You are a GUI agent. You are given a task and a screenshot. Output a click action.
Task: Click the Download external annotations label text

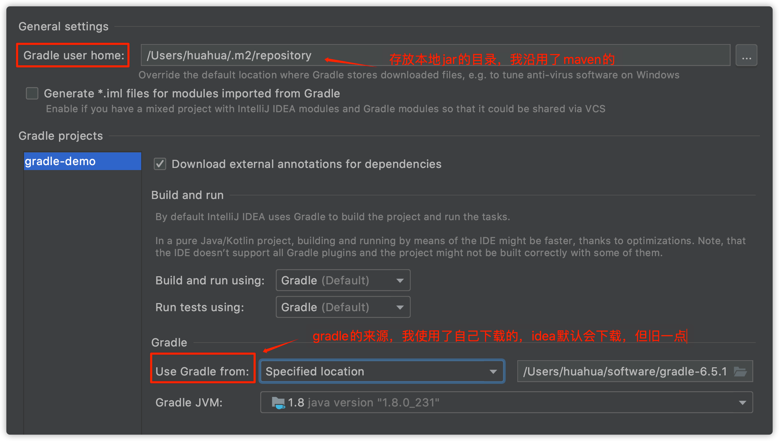point(306,164)
